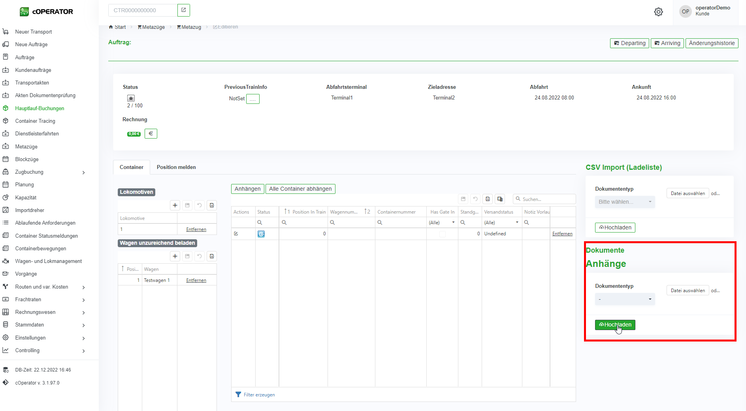Click the blue status icon in container row
This screenshot has width=746, height=411.
[x=261, y=234]
